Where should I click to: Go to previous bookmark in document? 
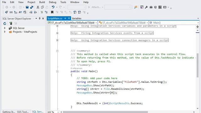point(75,12)
